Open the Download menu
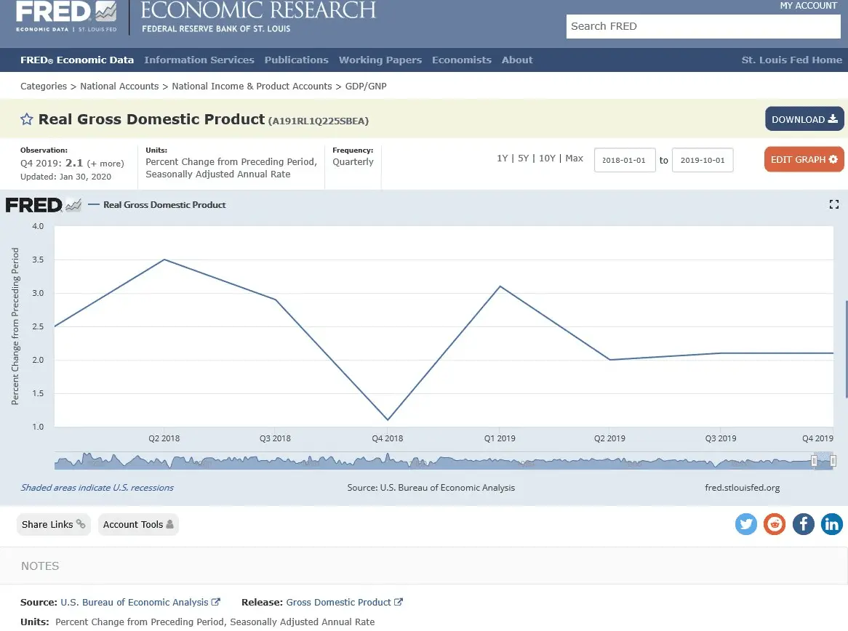The height and width of the screenshot is (631, 848). coord(804,119)
